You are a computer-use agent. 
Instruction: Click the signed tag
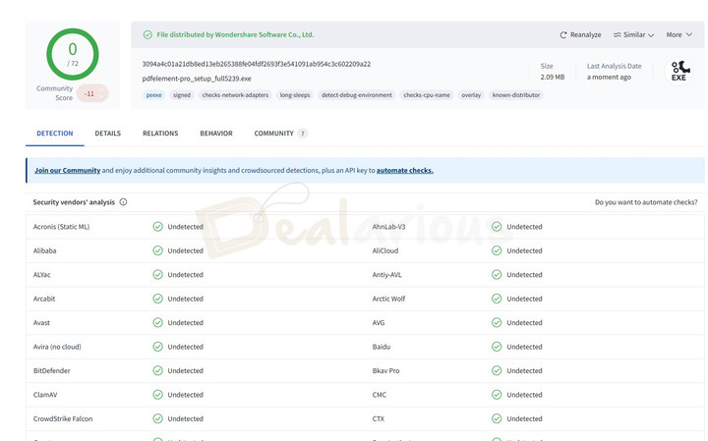pos(182,95)
